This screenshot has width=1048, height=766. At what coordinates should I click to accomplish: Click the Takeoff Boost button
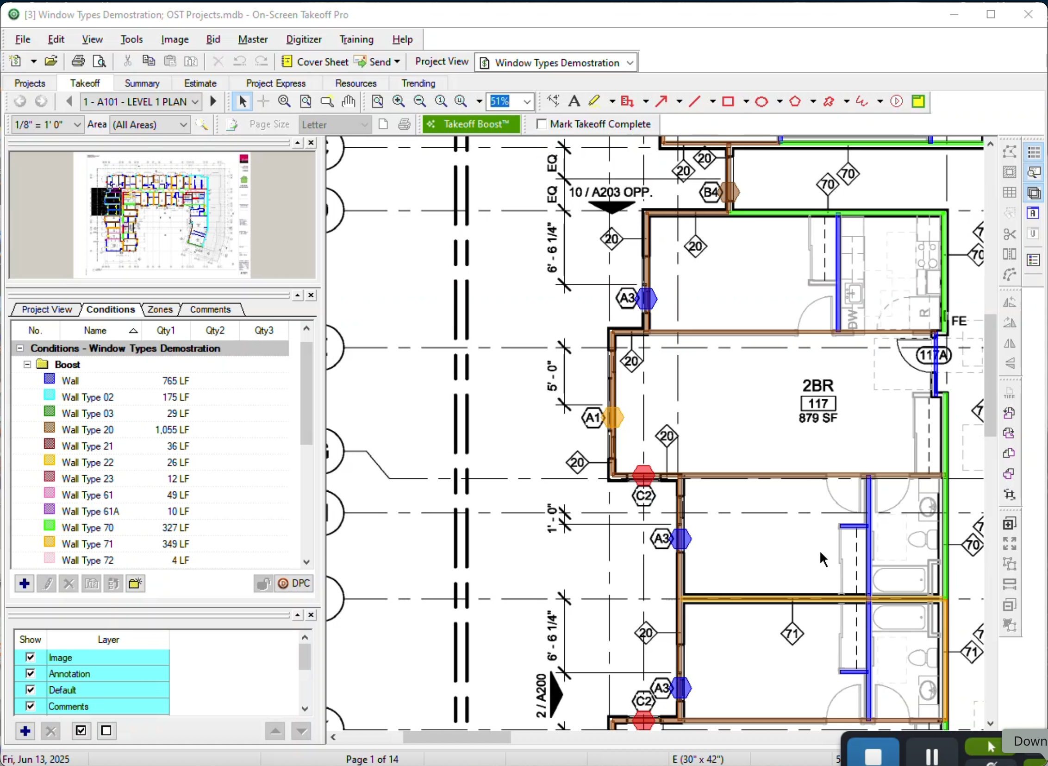(470, 124)
